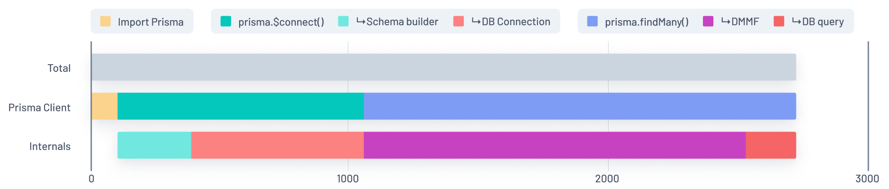Click the yellow Import Prisma legend swatch
Screen dimensions: 889x189
click(105, 22)
